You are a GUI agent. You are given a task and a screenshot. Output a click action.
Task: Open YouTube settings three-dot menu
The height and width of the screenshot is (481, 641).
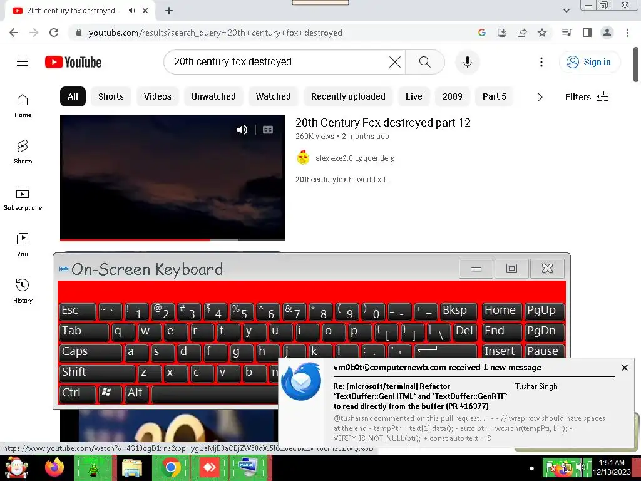pyautogui.click(x=541, y=62)
